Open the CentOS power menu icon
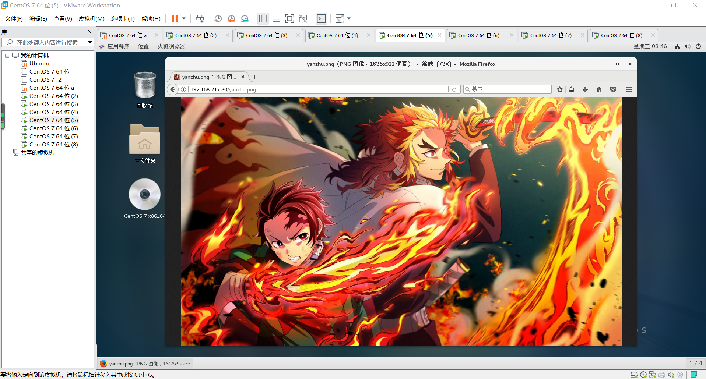The height and width of the screenshot is (379, 706). tap(698, 46)
